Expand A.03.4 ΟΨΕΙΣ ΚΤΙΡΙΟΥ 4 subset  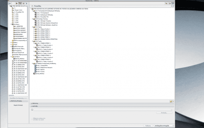tap(34, 35)
